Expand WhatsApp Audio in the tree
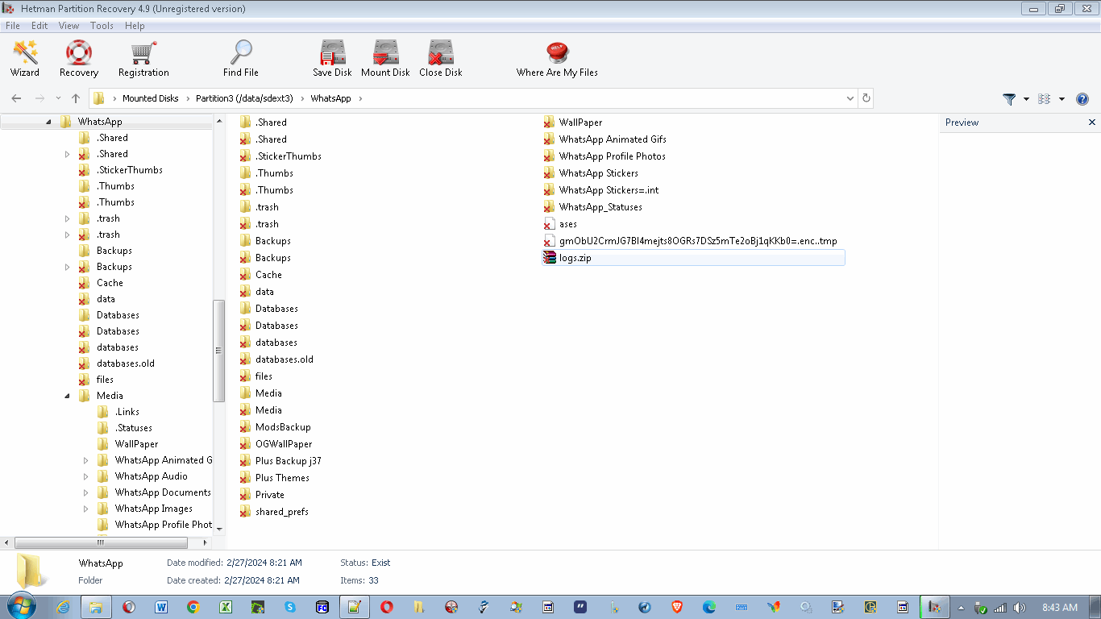This screenshot has height=619, width=1101. (85, 476)
